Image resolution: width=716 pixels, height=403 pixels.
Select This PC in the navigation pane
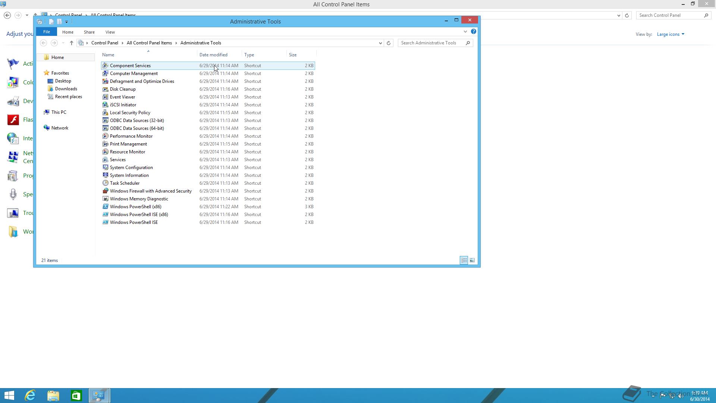pos(59,112)
